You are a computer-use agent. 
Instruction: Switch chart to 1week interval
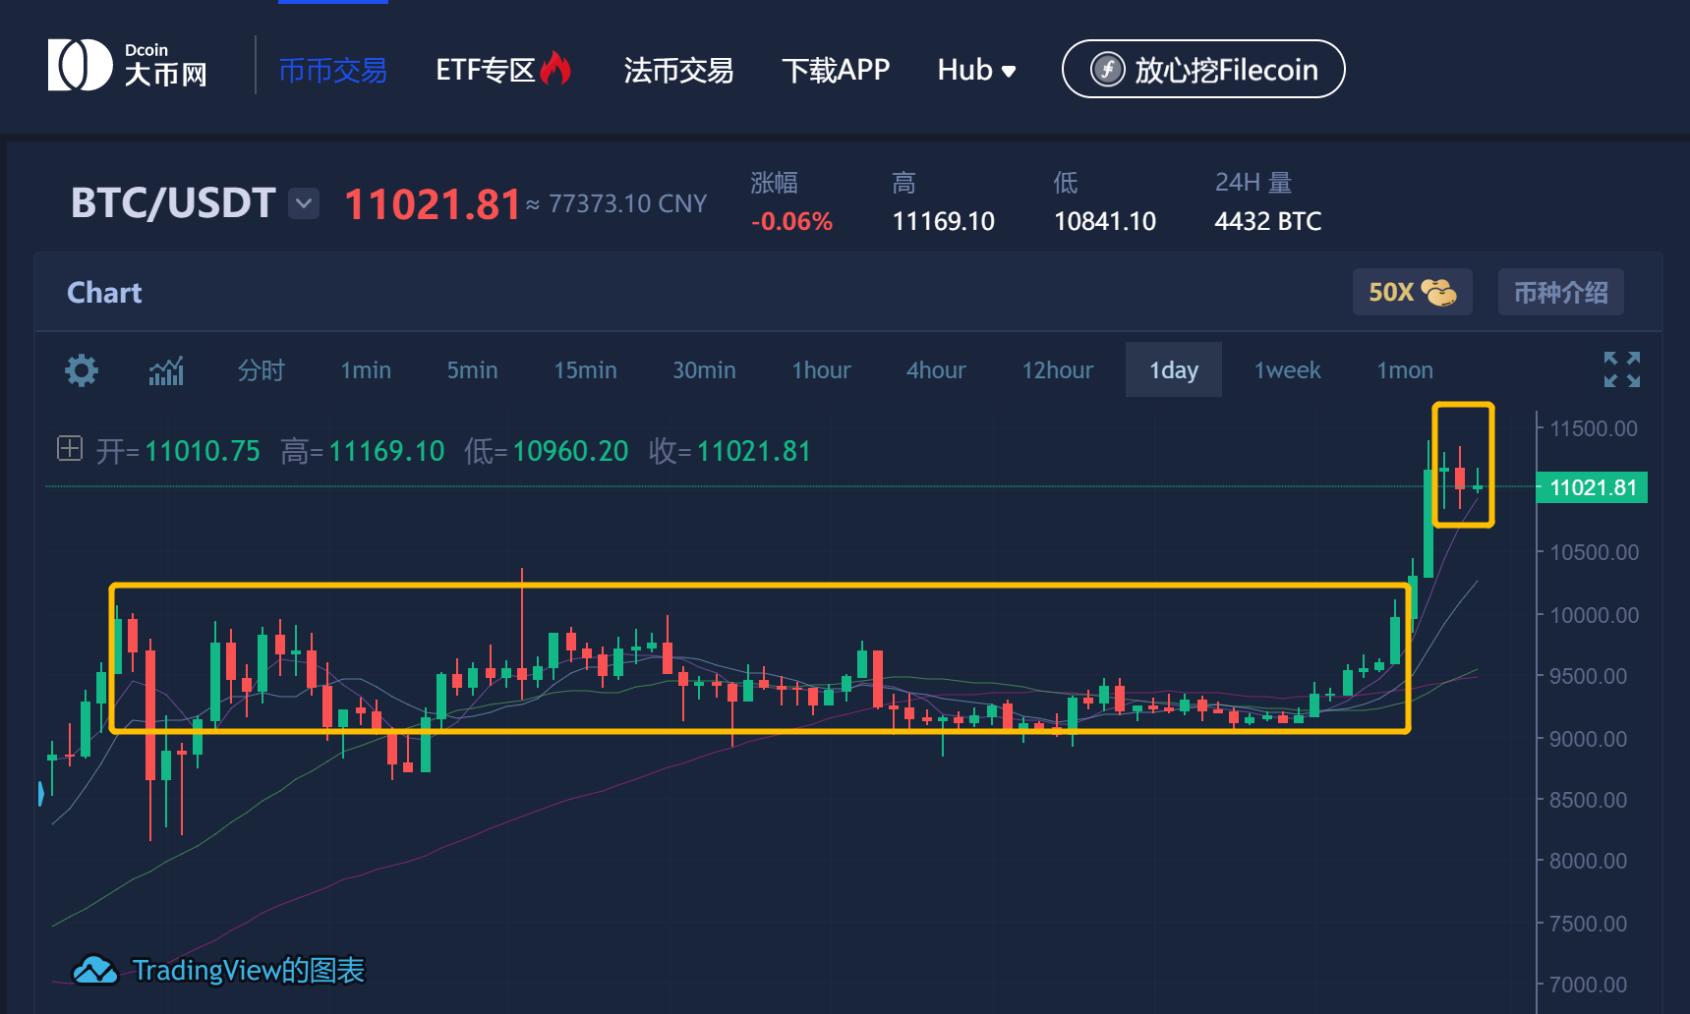pos(1287,370)
